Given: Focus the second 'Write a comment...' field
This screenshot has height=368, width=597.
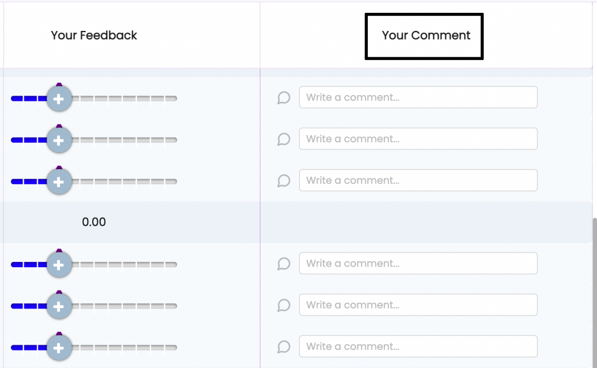Looking at the screenshot, I should [x=418, y=139].
